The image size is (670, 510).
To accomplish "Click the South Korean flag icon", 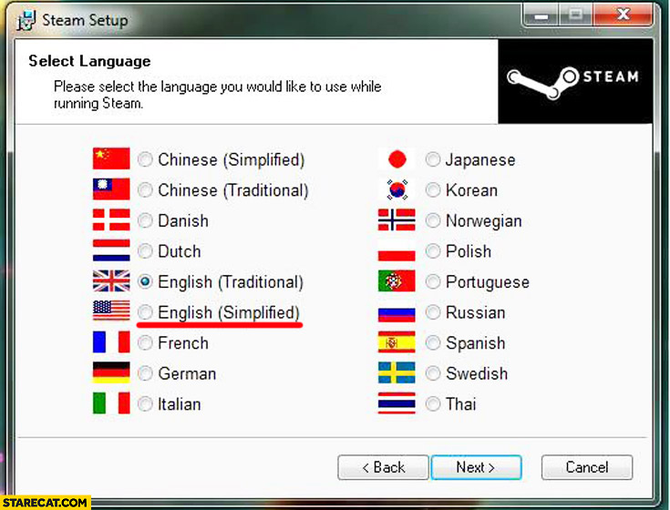I will tap(397, 189).
